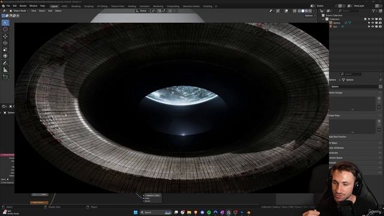Open the Windows Start button
Viewport: 384px width, 216px height.
tap(136, 212)
